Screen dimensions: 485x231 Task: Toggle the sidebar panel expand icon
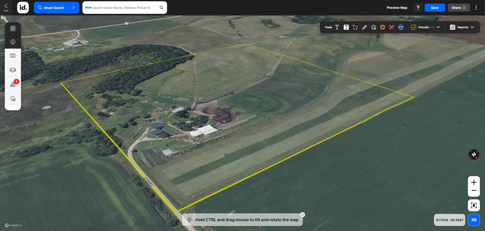click(x=13, y=28)
